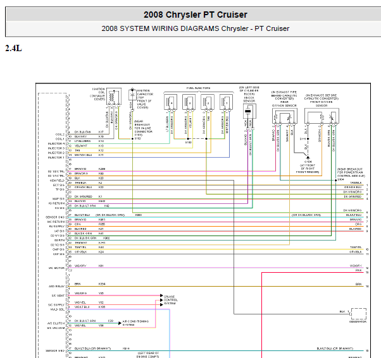Click the S104 splice dot
381x358 pixels.
[336, 180]
